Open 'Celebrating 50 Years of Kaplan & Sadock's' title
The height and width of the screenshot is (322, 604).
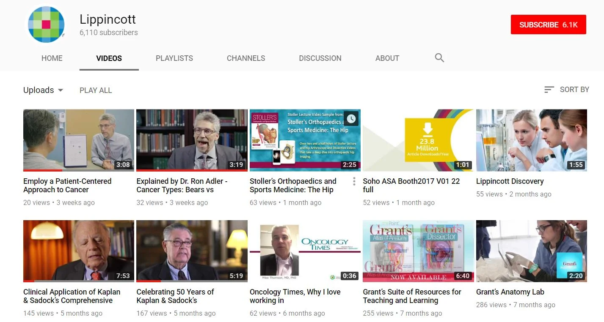tap(175, 296)
